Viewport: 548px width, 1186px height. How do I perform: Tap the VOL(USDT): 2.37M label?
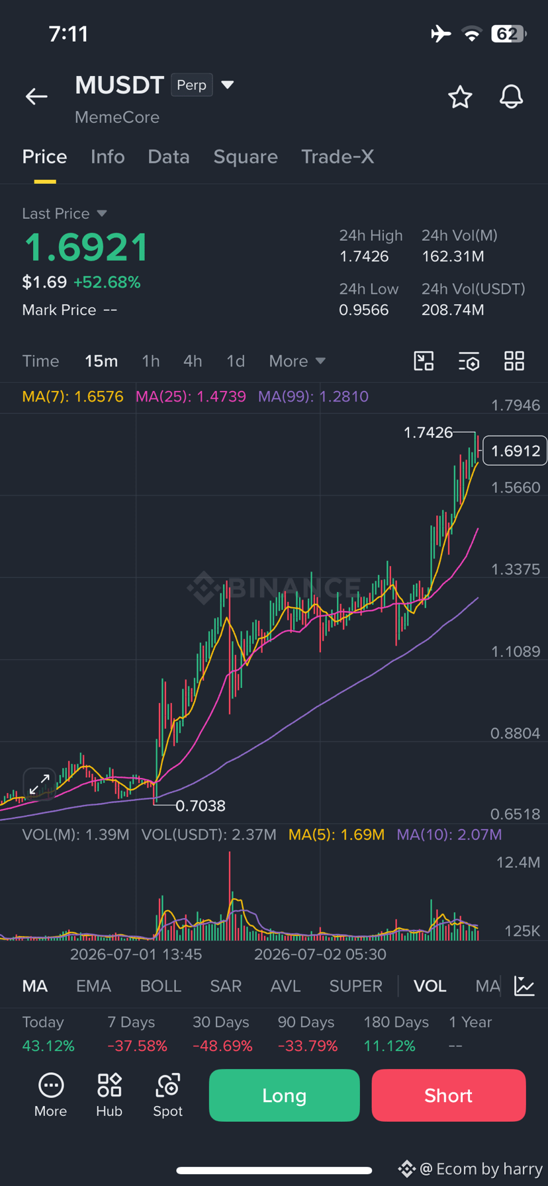[209, 835]
